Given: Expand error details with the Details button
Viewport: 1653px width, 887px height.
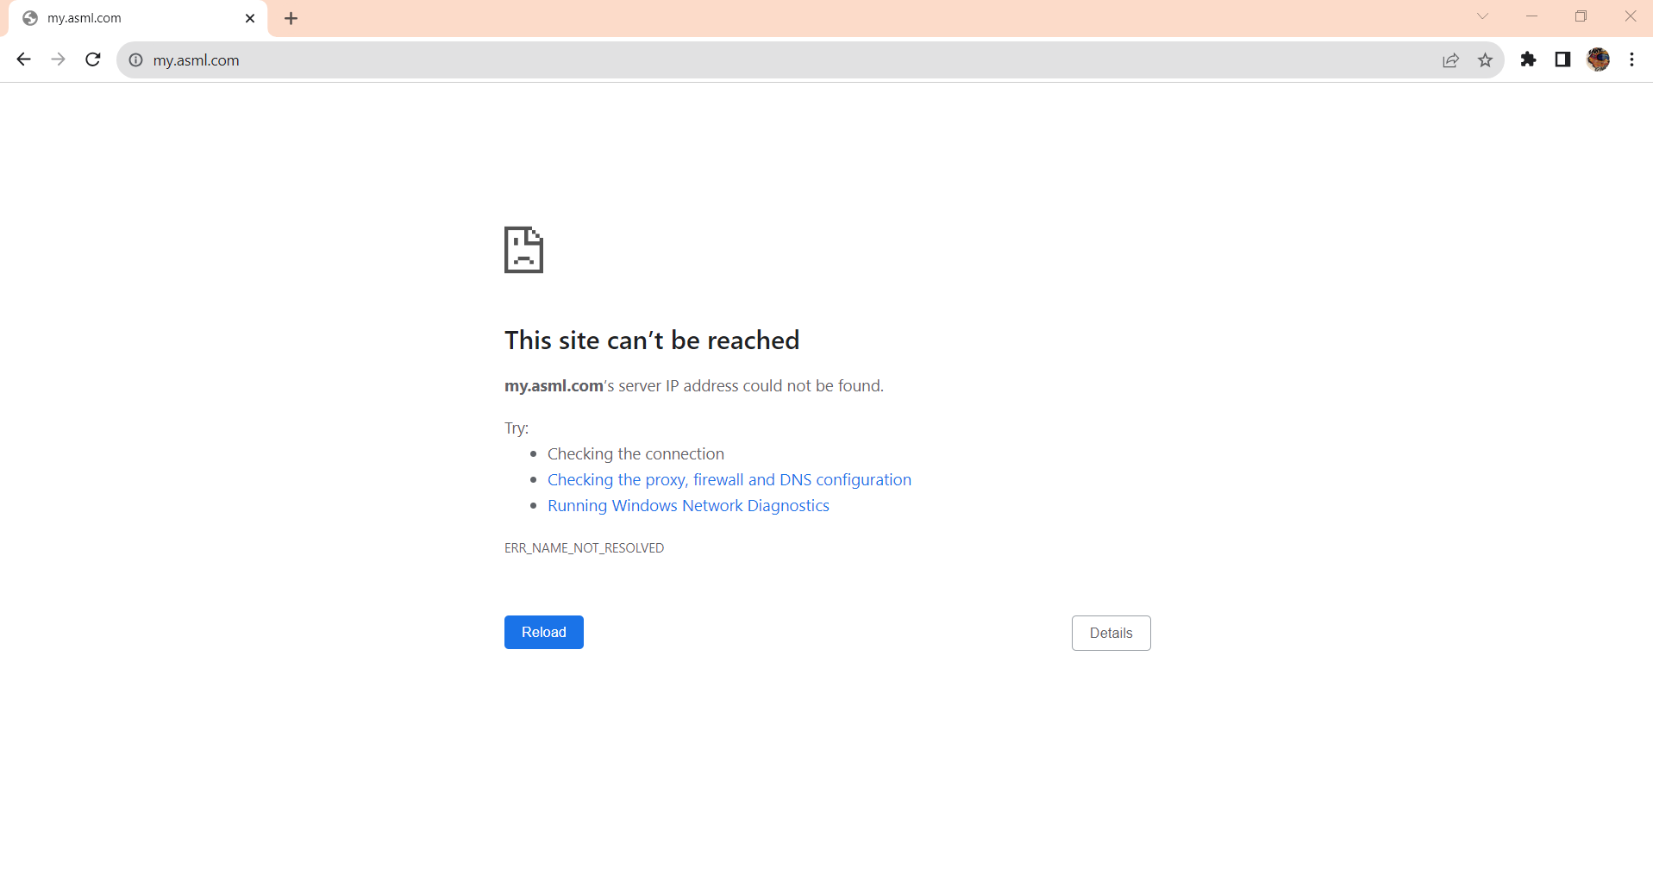Looking at the screenshot, I should (x=1111, y=633).
